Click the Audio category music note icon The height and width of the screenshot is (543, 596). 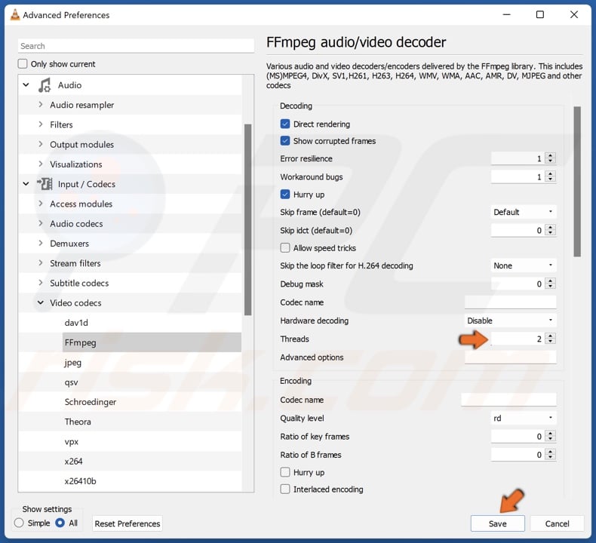45,85
